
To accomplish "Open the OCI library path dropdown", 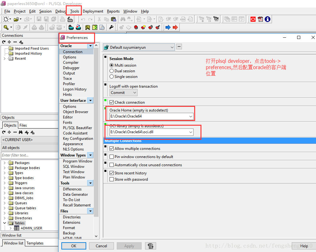I will click(x=190, y=132).
